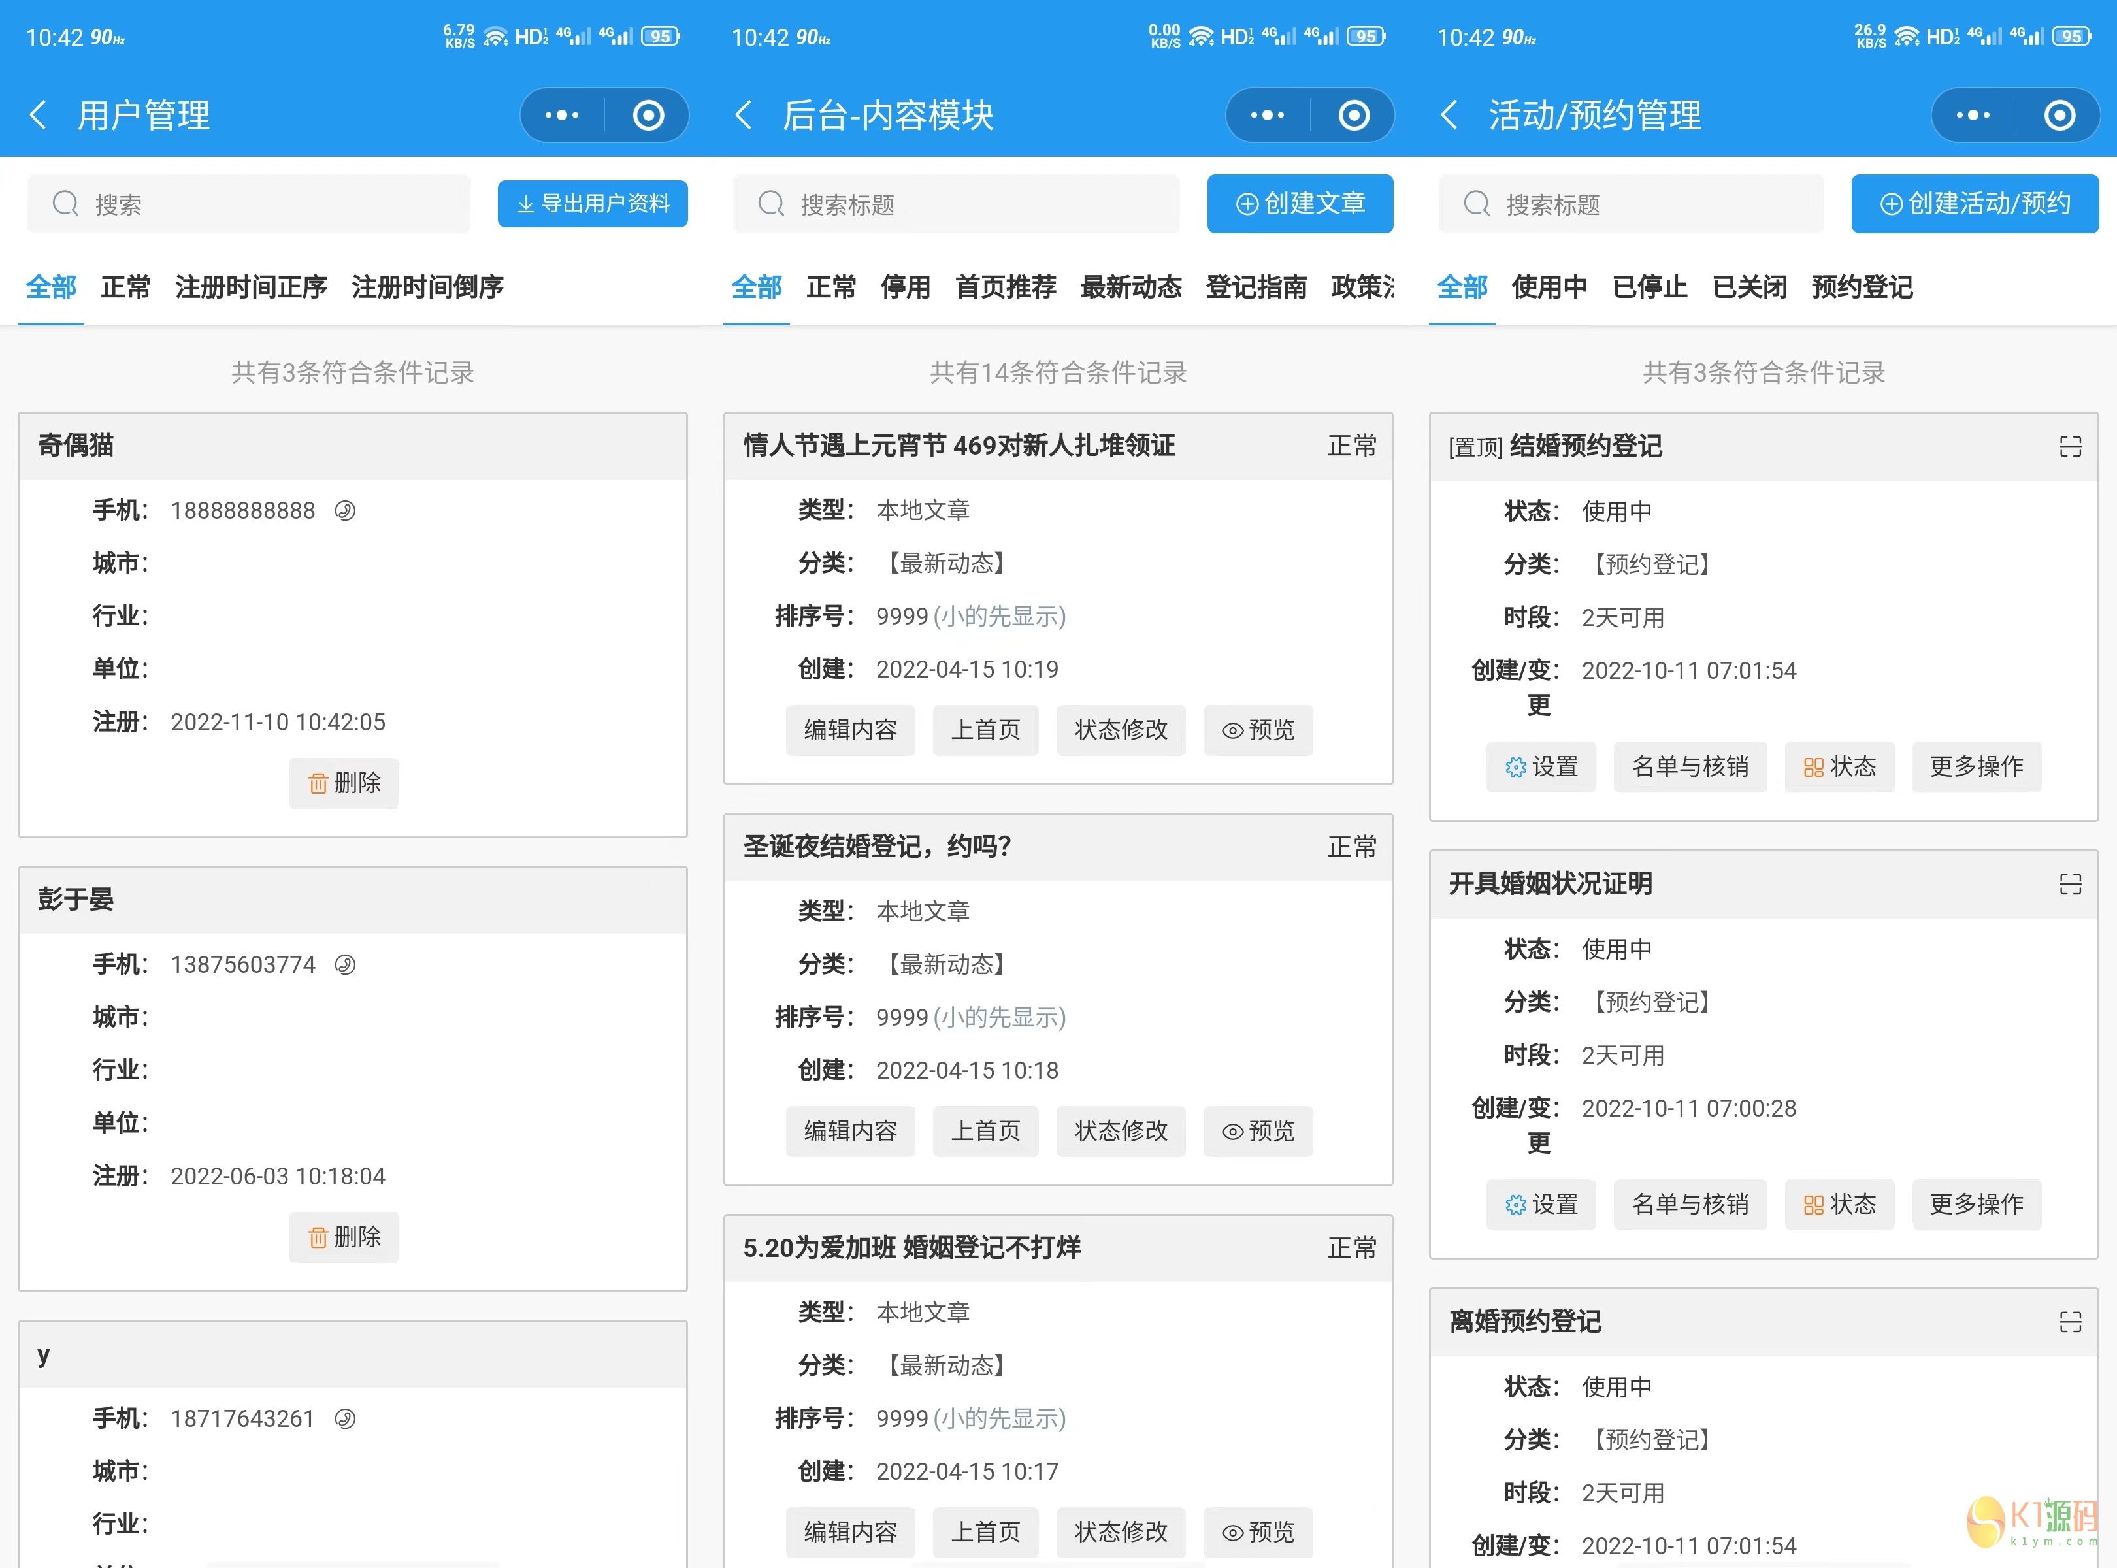
Task: Select 全部 tab in 用户管理
Action: click(x=51, y=287)
